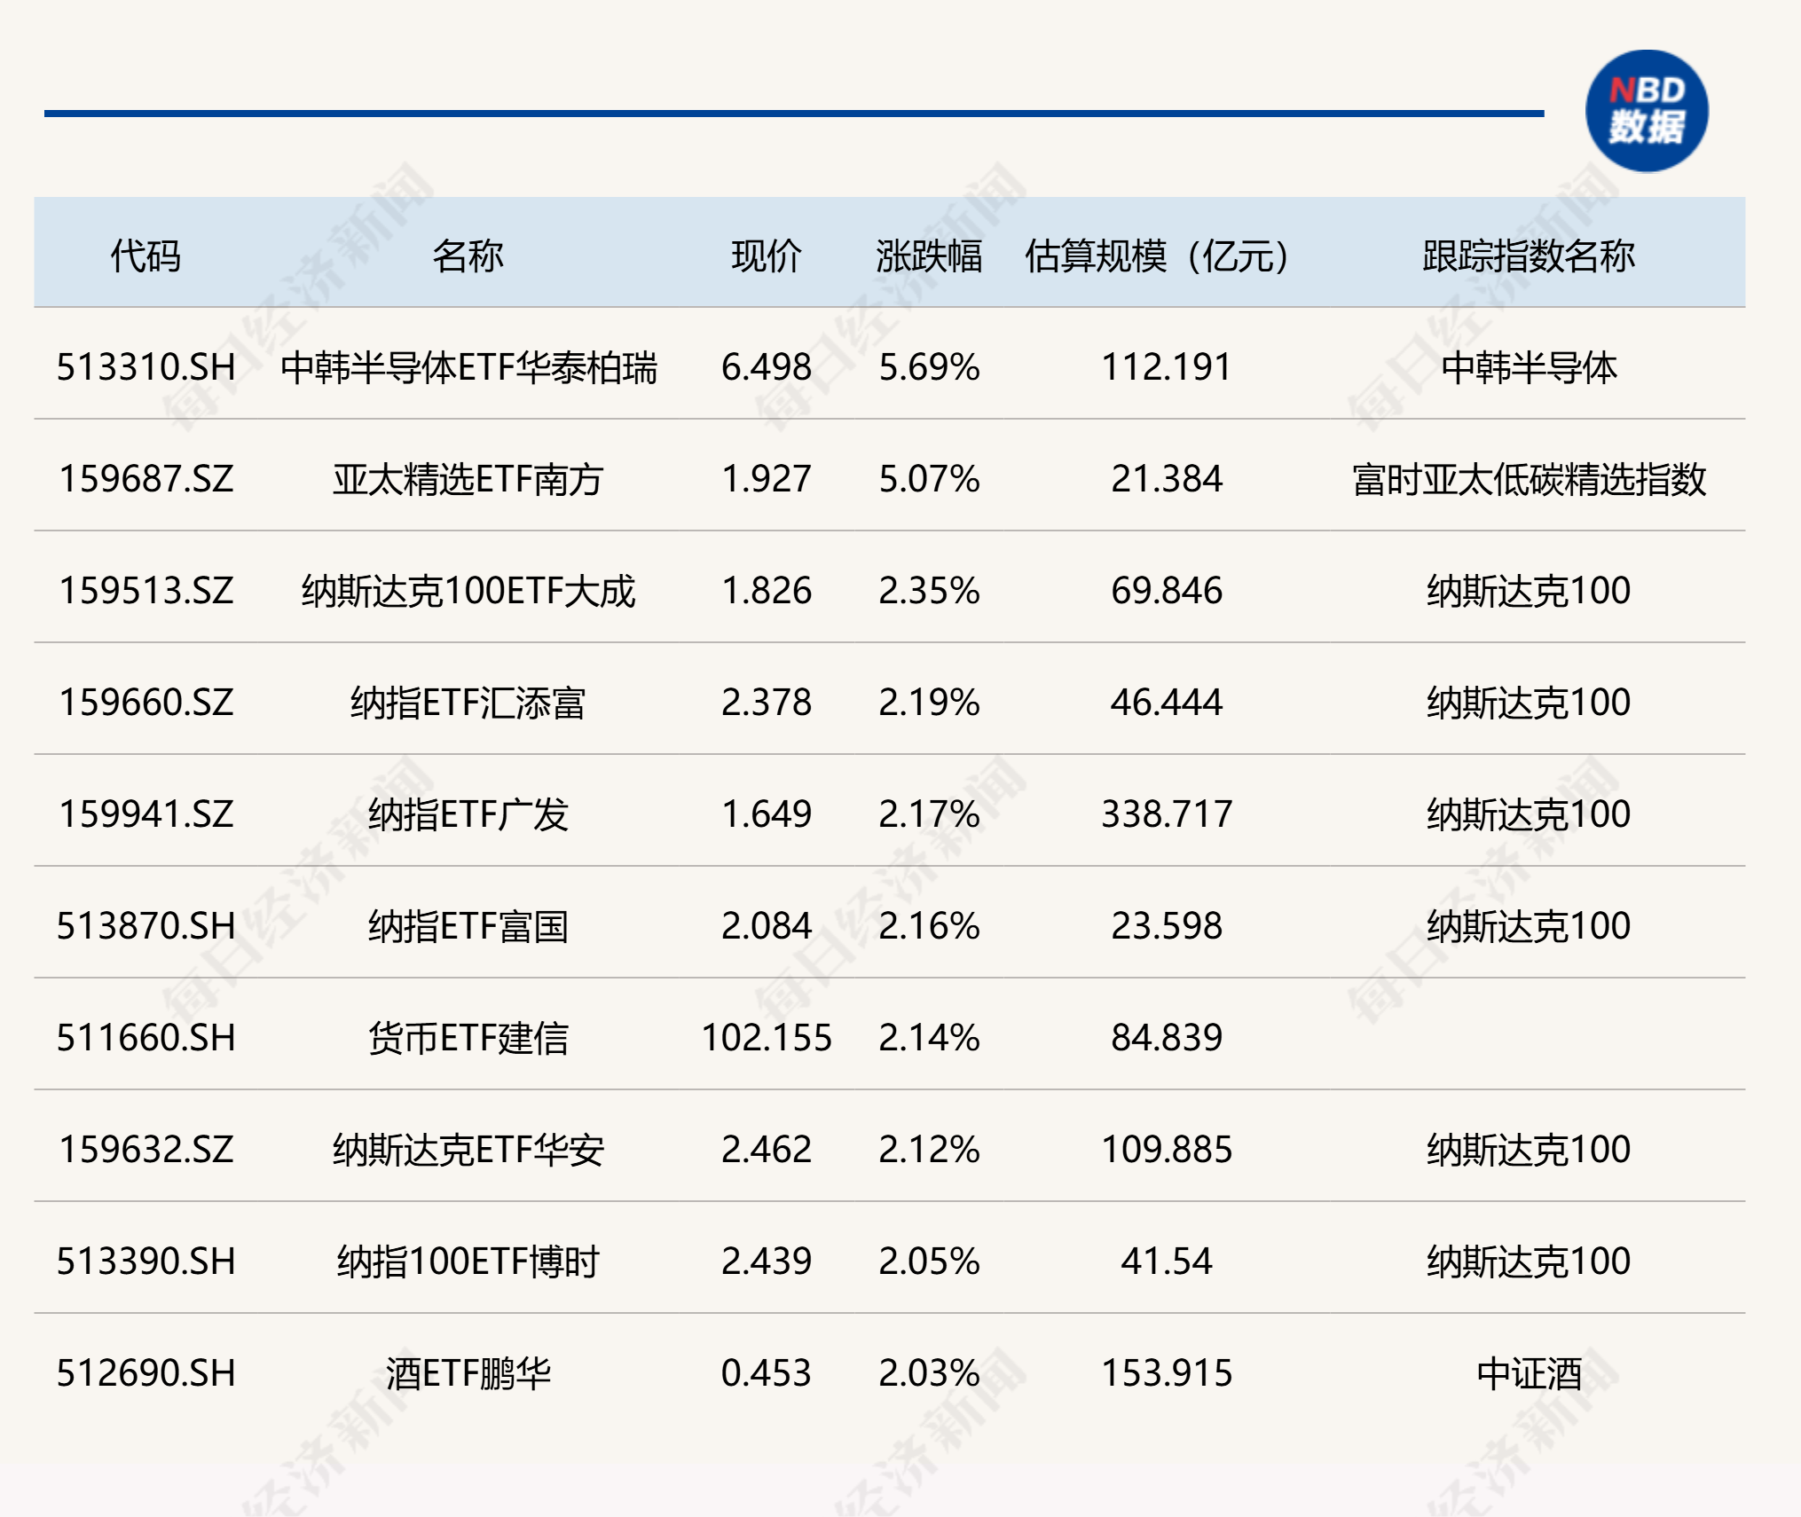This screenshot has width=1801, height=1517.
Task: Select the 估算规模（亿元） column header
Action: point(1157,256)
